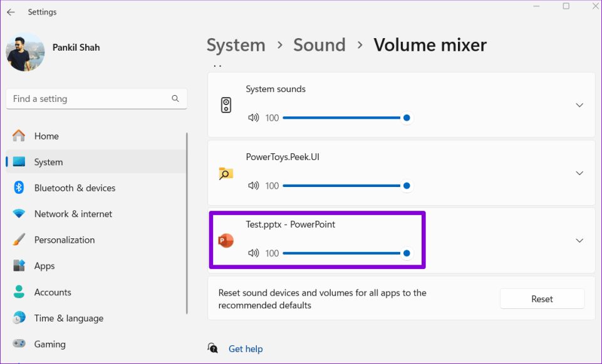The image size is (602, 364).
Task: Mute the Test.pptx PowerPoint audio
Action: tap(253, 253)
